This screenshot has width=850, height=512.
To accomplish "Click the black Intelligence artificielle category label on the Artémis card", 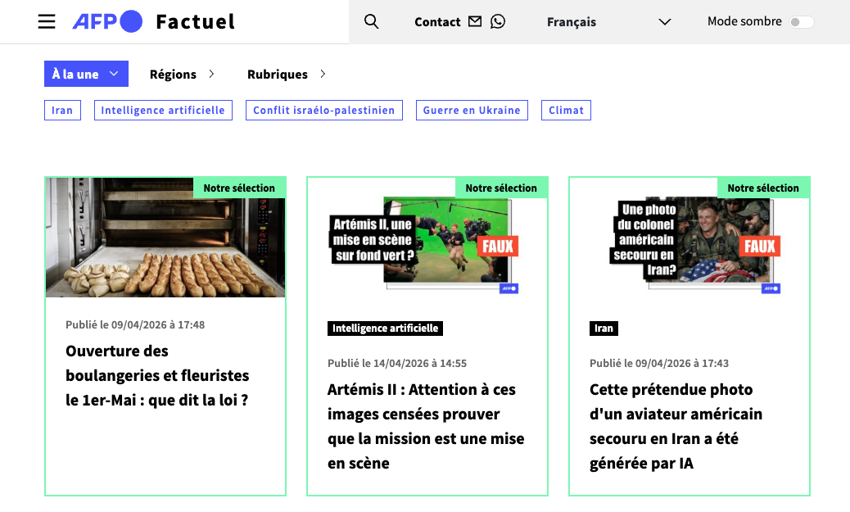I will [x=385, y=328].
